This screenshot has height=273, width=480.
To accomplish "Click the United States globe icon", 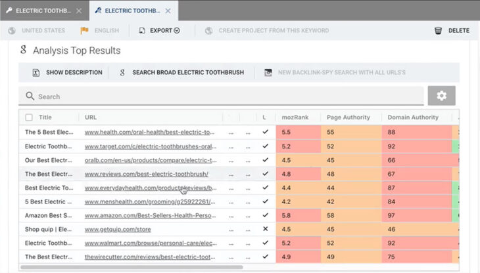I will point(12,30).
